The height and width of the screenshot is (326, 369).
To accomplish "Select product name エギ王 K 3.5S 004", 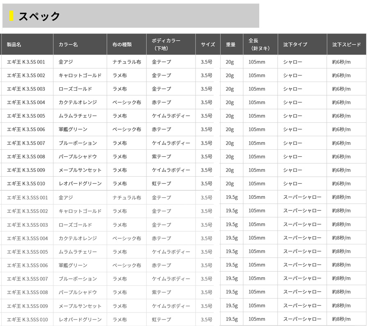I will (x=26, y=102).
